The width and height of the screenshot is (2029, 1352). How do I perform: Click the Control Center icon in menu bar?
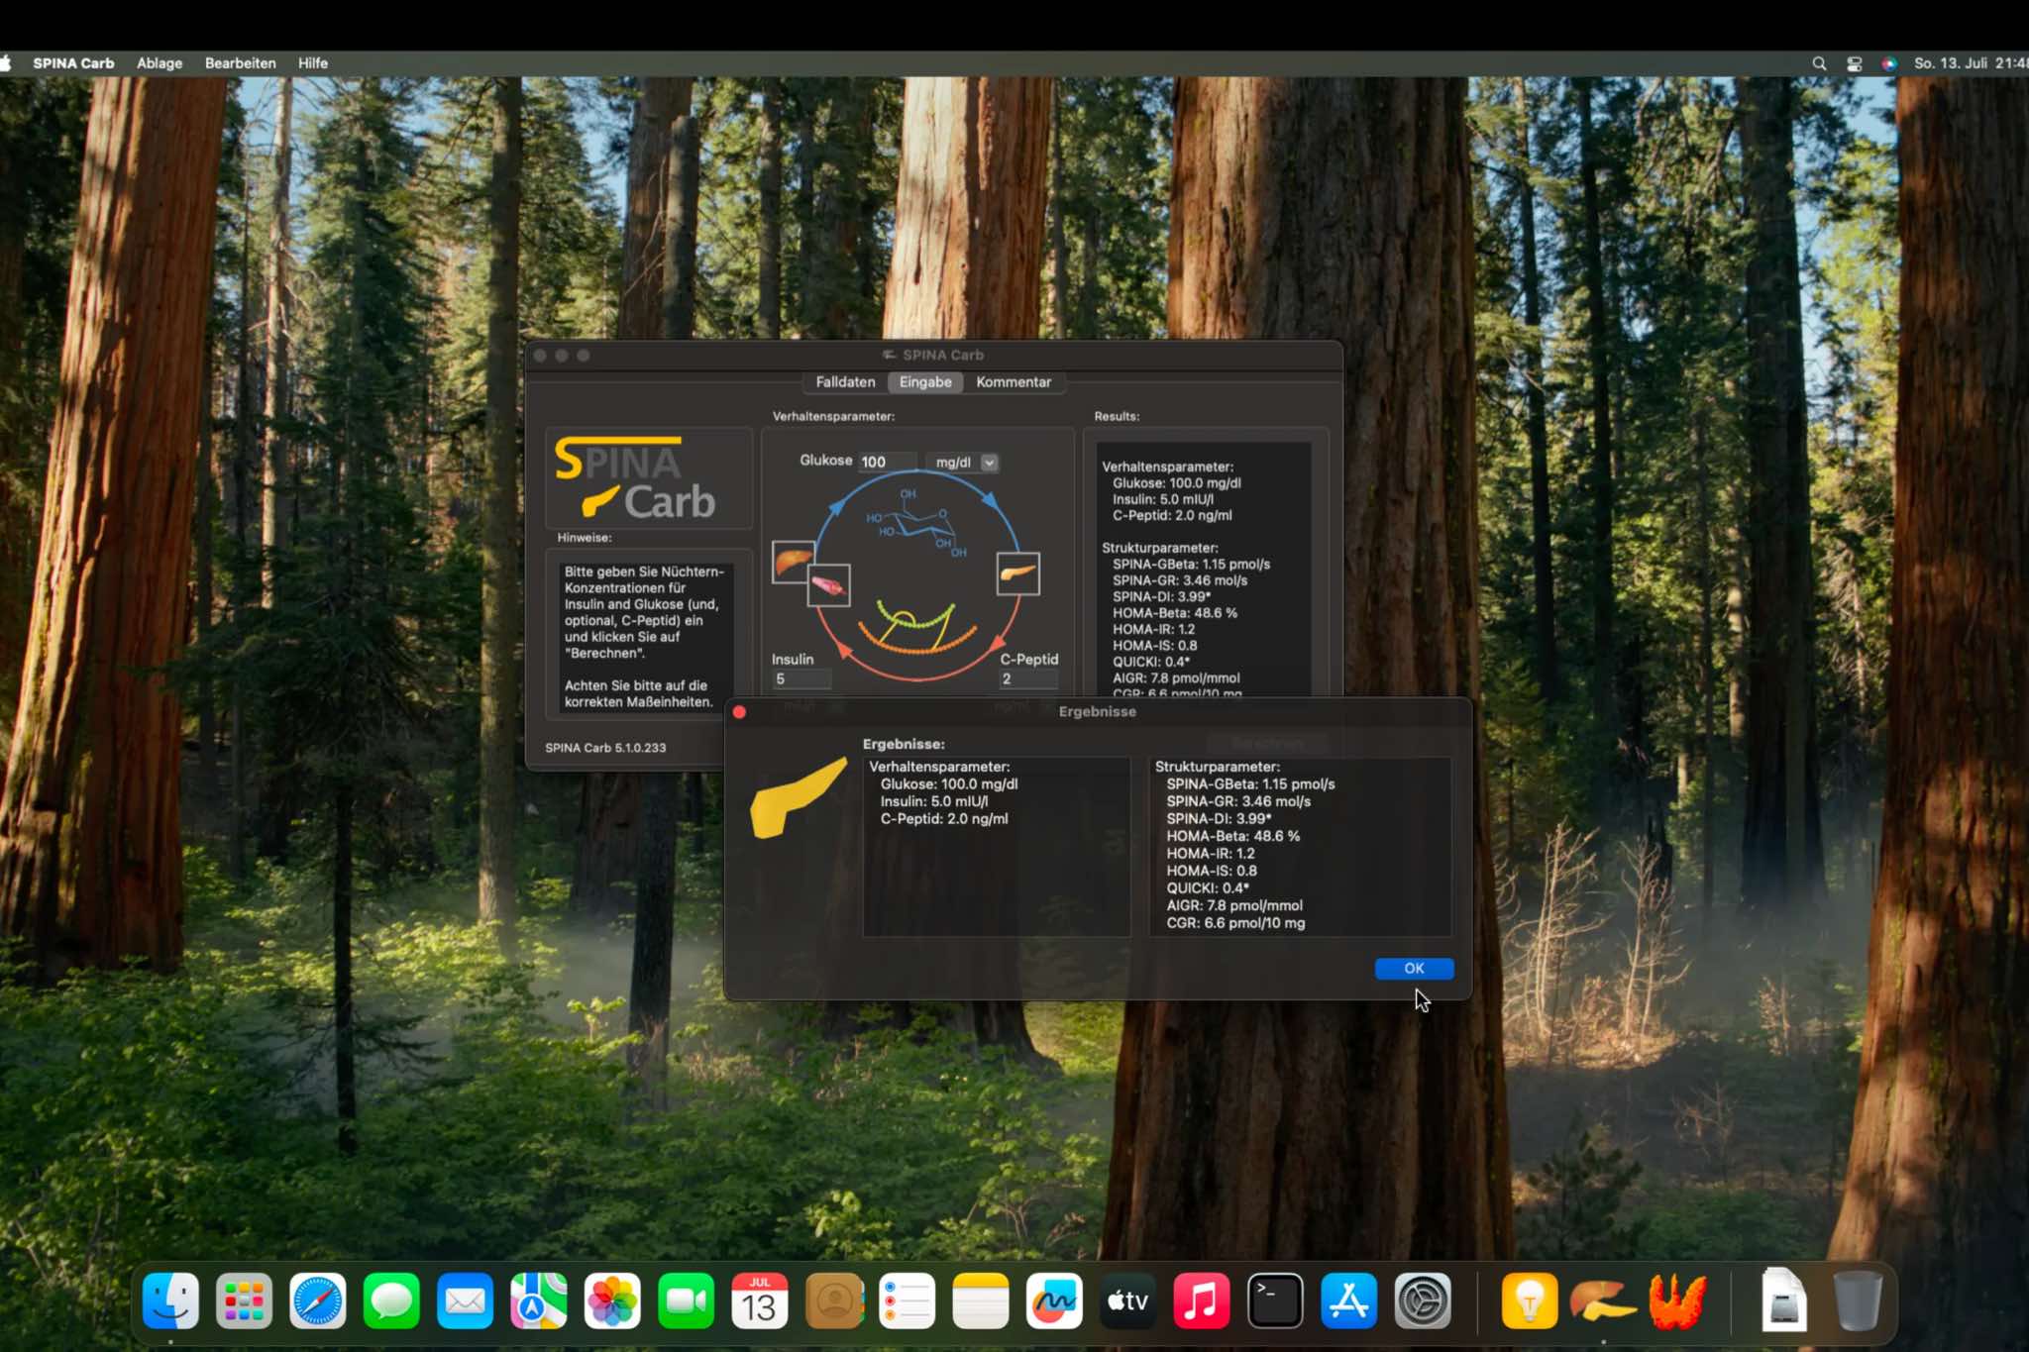[x=1854, y=62]
